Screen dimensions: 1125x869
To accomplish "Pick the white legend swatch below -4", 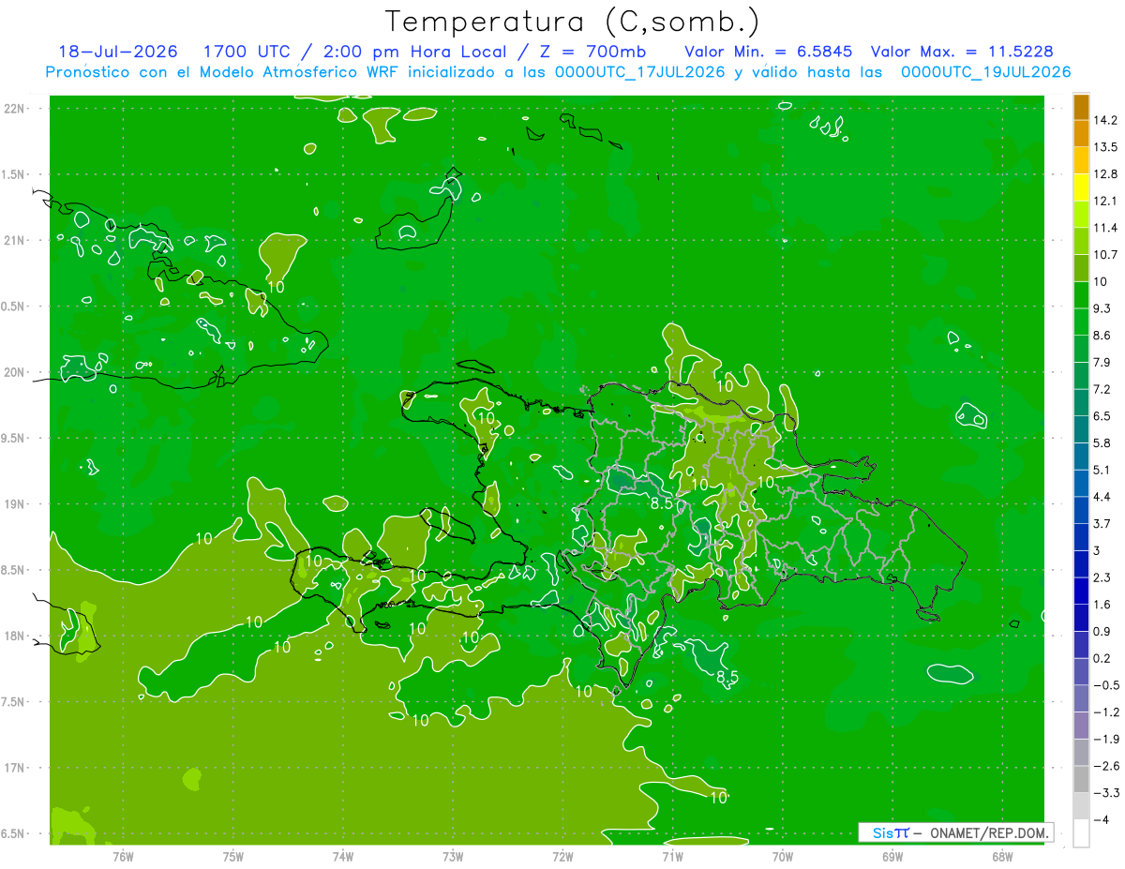I will pyautogui.click(x=1081, y=833).
